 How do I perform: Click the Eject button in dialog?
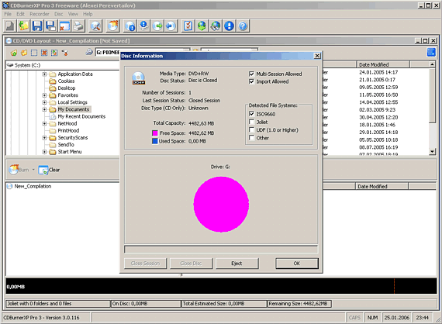click(x=237, y=264)
